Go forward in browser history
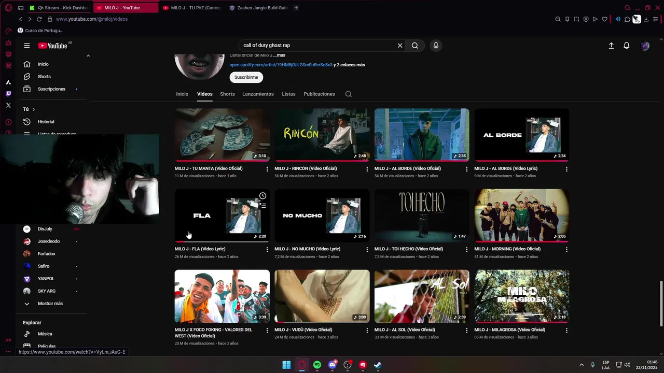Viewport: 664px width, 373px height. [30, 19]
